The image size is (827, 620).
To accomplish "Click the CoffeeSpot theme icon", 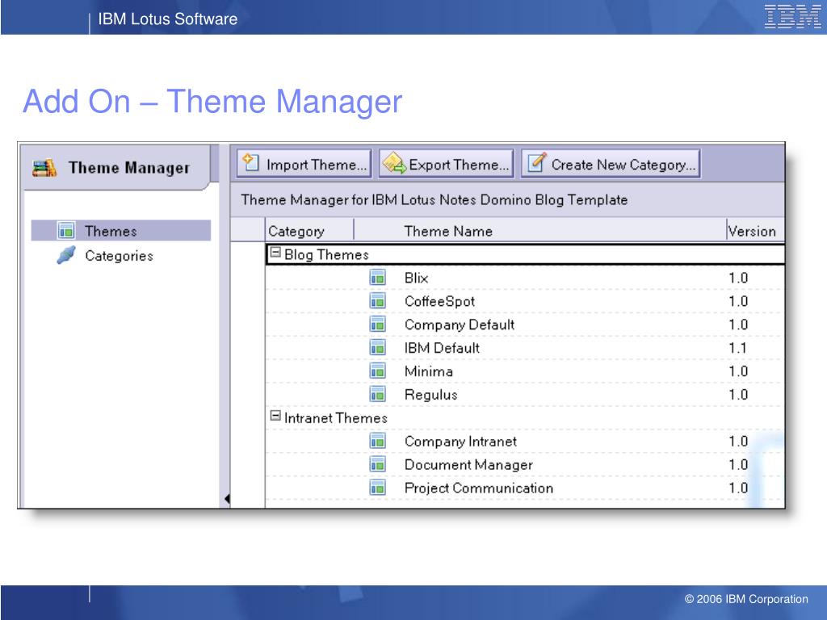I will [378, 301].
